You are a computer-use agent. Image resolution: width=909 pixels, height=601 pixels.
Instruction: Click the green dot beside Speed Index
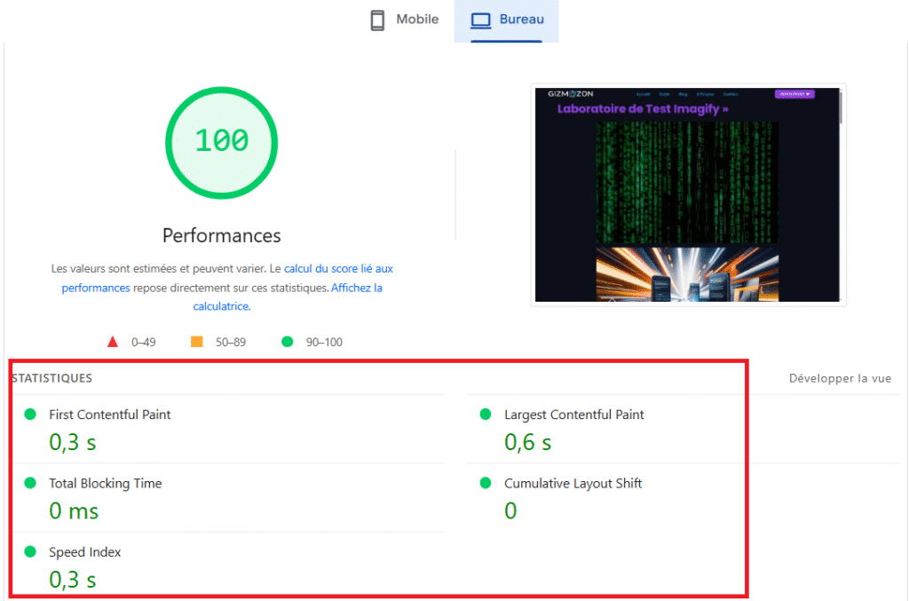pyautogui.click(x=30, y=551)
